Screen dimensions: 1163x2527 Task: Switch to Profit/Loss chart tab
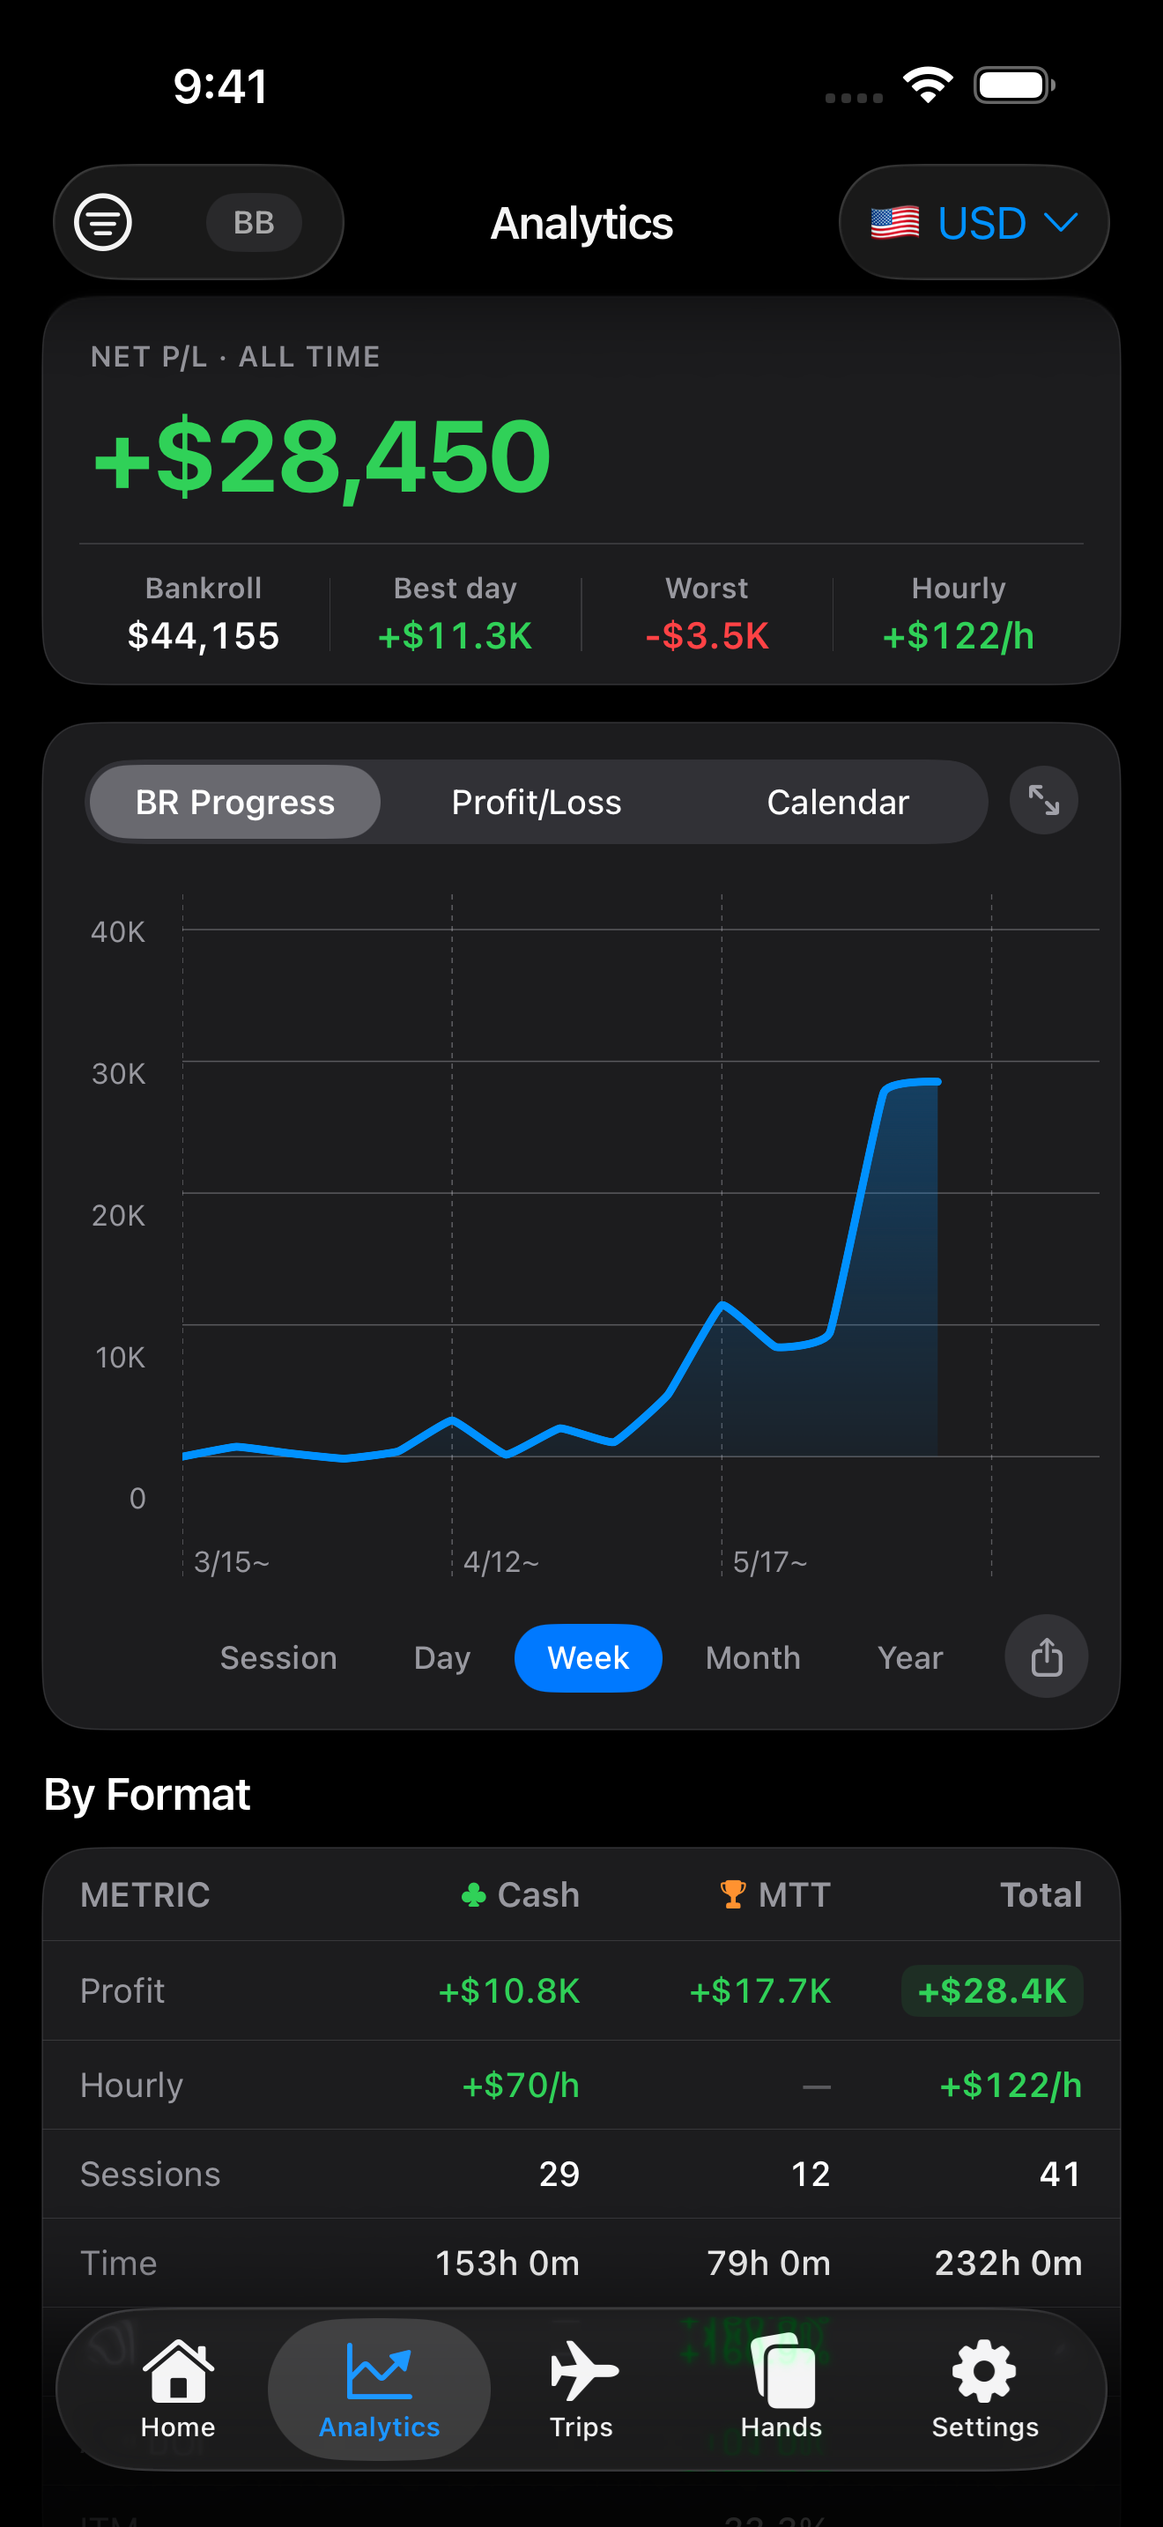(537, 803)
